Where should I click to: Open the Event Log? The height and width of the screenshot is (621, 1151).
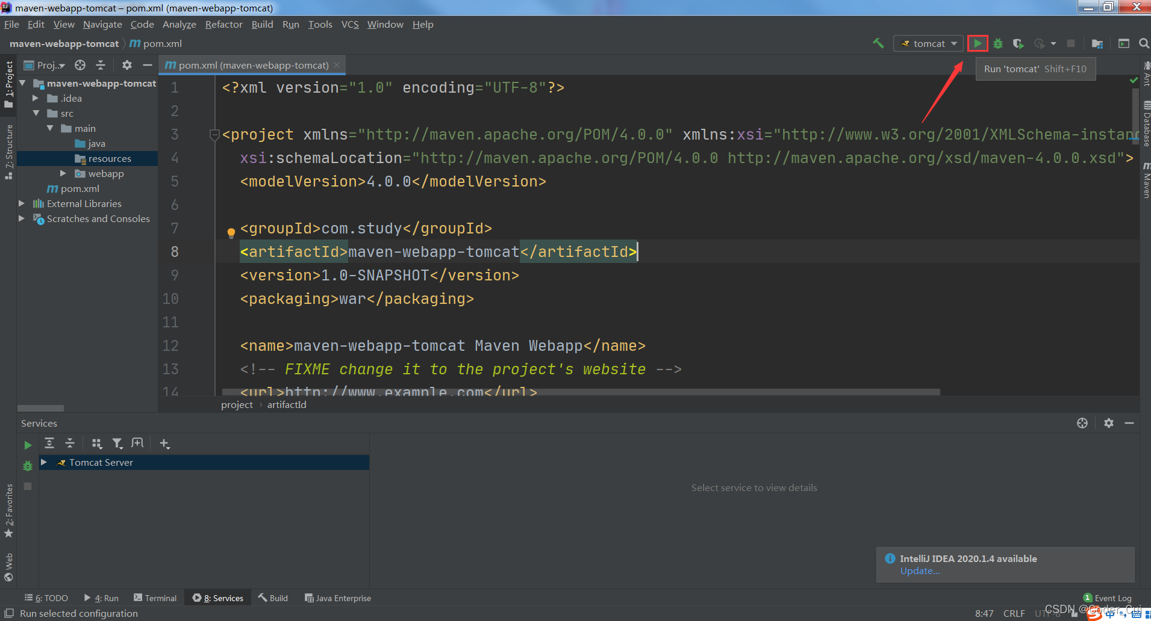click(1108, 598)
